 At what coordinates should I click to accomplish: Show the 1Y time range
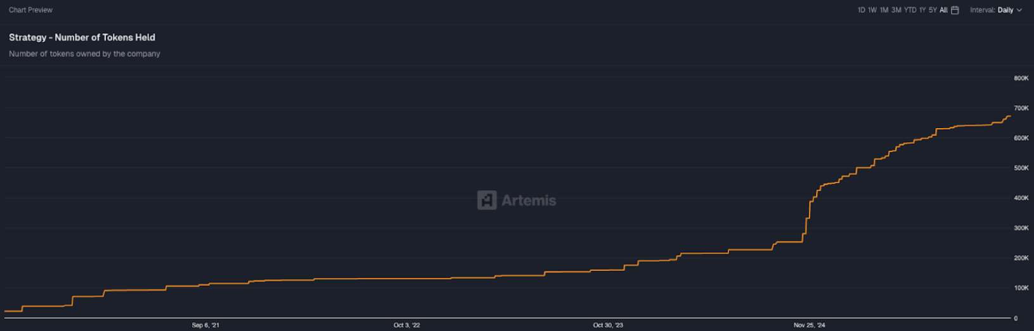[x=922, y=10]
